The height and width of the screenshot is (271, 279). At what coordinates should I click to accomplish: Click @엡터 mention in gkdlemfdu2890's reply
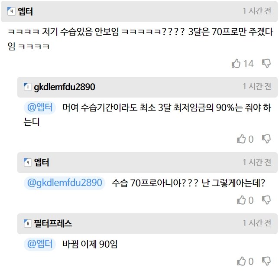coord(40,108)
